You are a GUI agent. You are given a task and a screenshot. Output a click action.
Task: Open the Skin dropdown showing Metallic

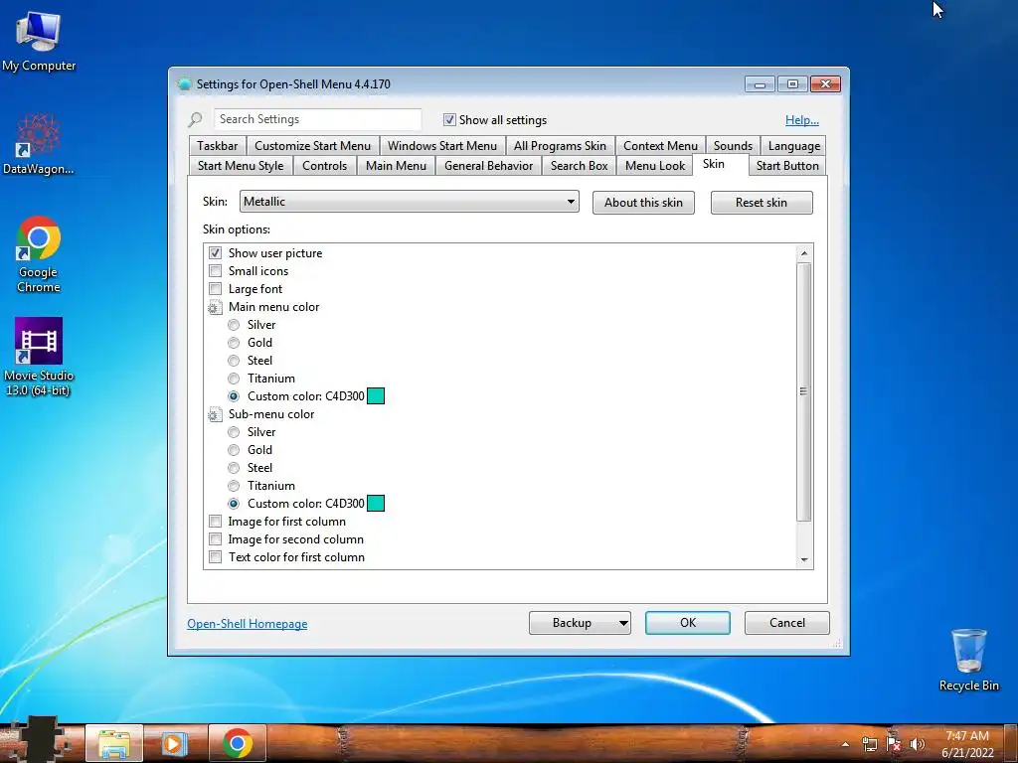(409, 202)
